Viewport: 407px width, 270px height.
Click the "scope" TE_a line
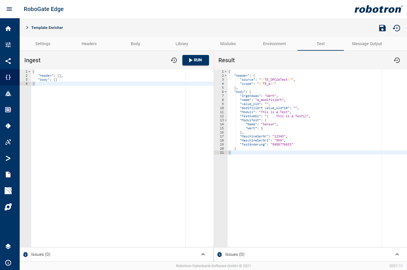258,84
